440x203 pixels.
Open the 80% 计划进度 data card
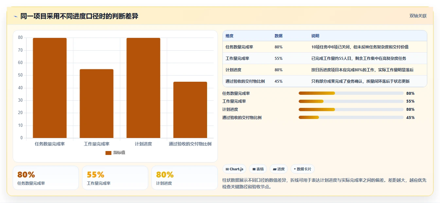pos(185,178)
